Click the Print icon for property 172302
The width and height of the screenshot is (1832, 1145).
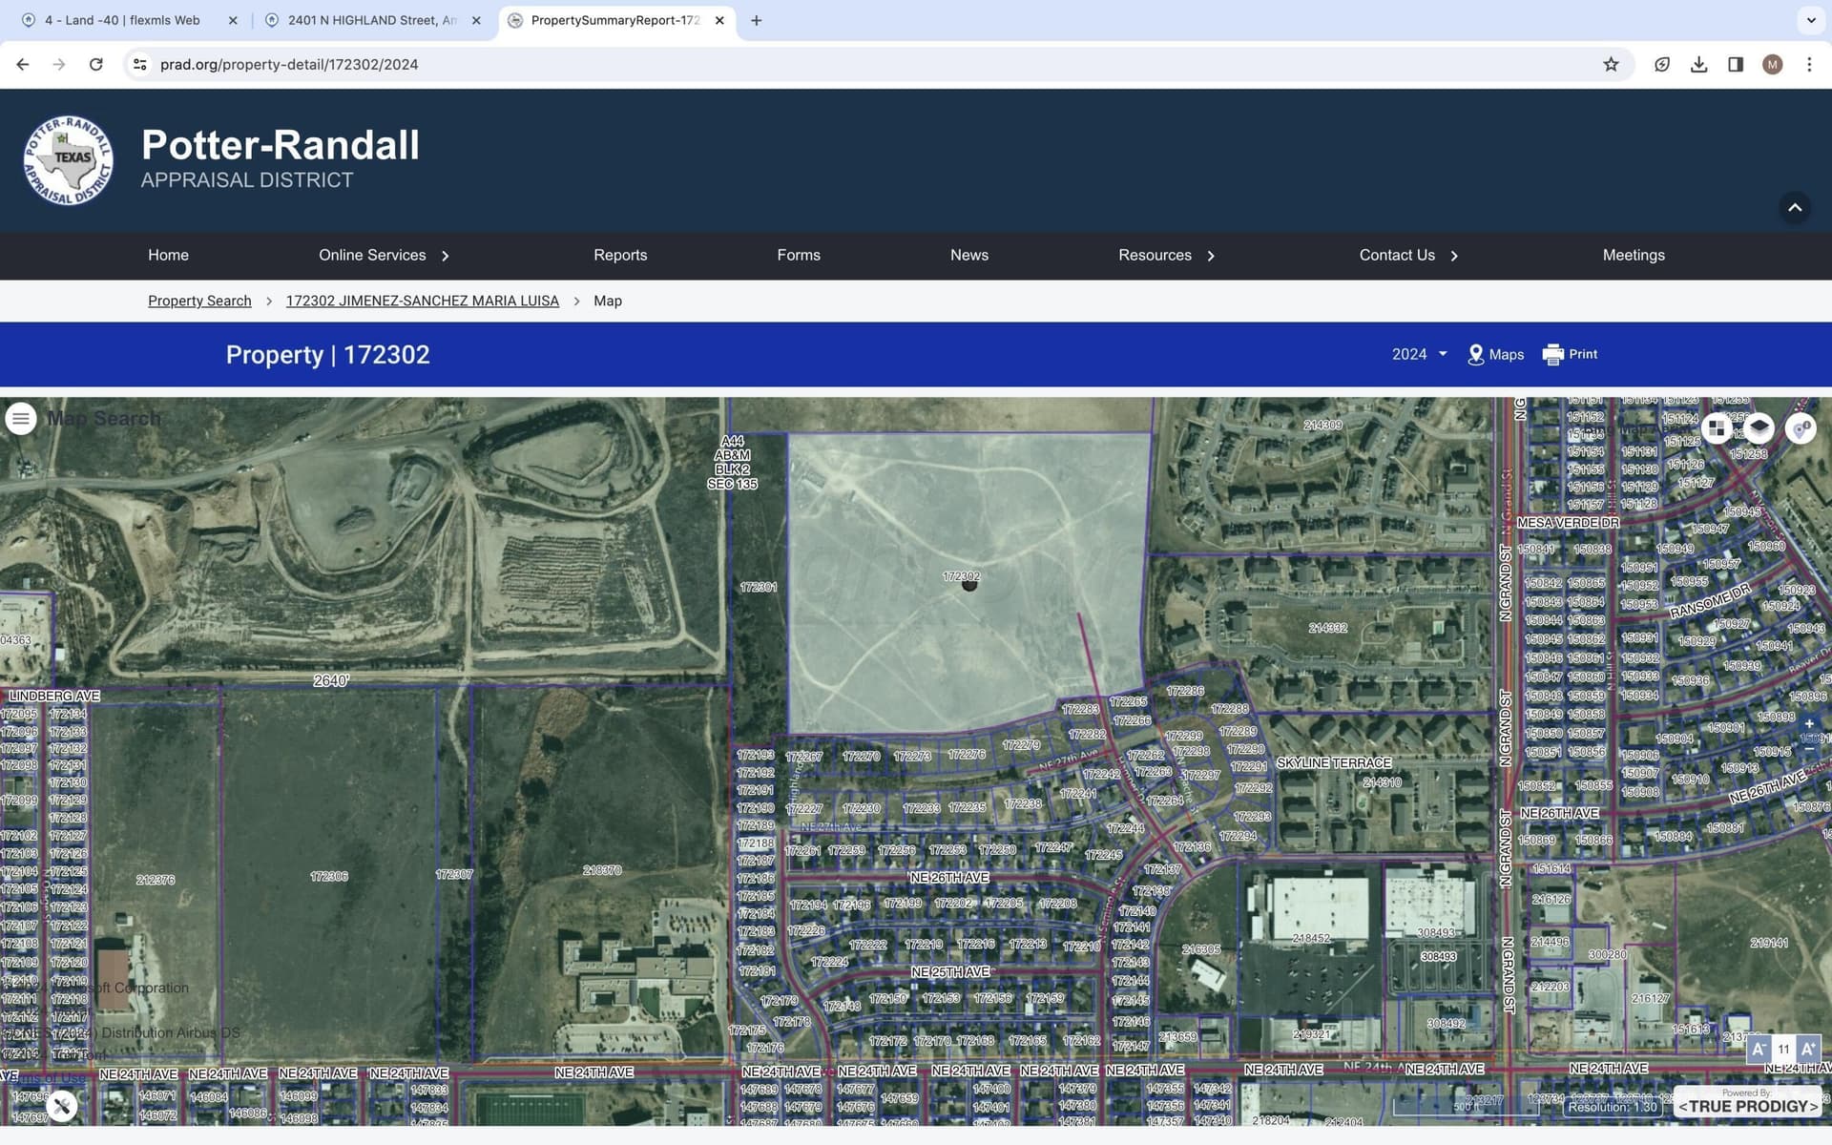pos(1552,354)
